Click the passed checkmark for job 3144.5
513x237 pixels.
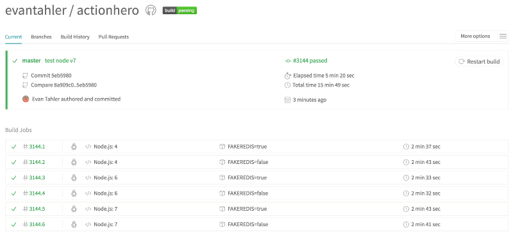point(13,209)
